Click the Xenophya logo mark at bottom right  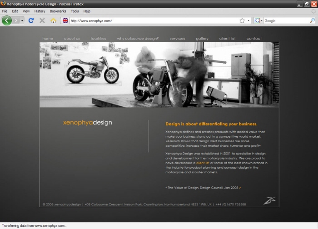pyautogui.click(x=271, y=200)
